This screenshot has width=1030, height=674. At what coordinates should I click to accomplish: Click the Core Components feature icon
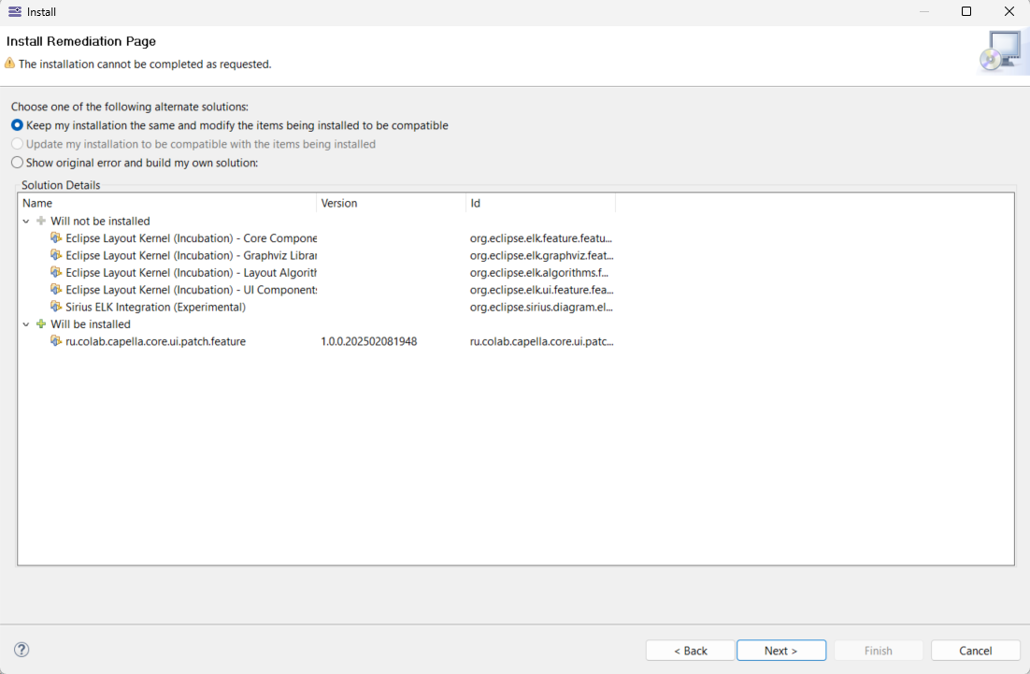[56, 238]
